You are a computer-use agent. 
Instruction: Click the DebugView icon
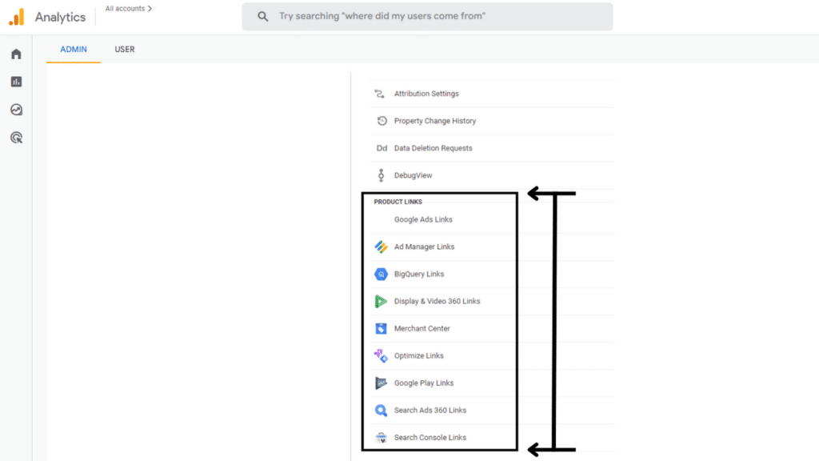pos(378,174)
